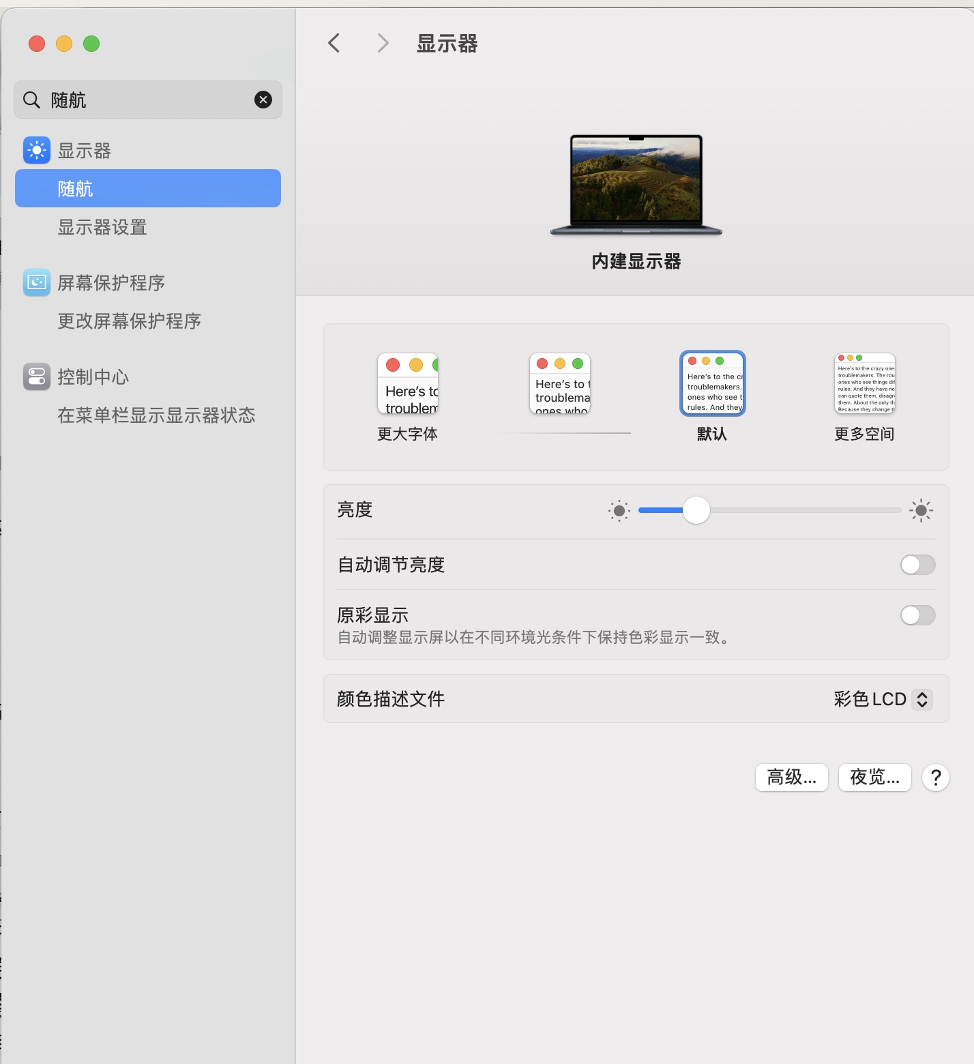The height and width of the screenshot is (1064, 974).
Task: Go back with the left arrow
Action: point(334,44)
